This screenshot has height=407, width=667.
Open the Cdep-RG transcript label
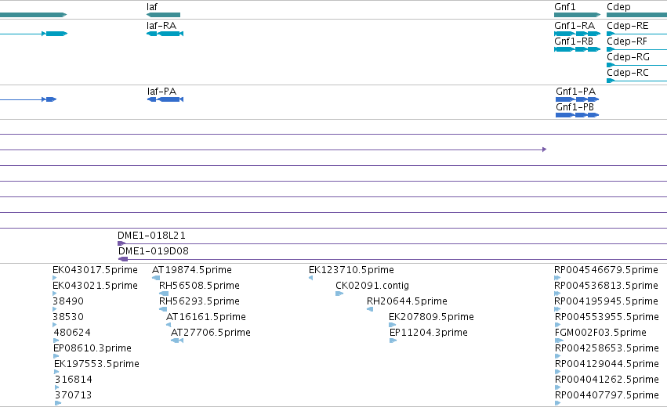click(628, 57)
